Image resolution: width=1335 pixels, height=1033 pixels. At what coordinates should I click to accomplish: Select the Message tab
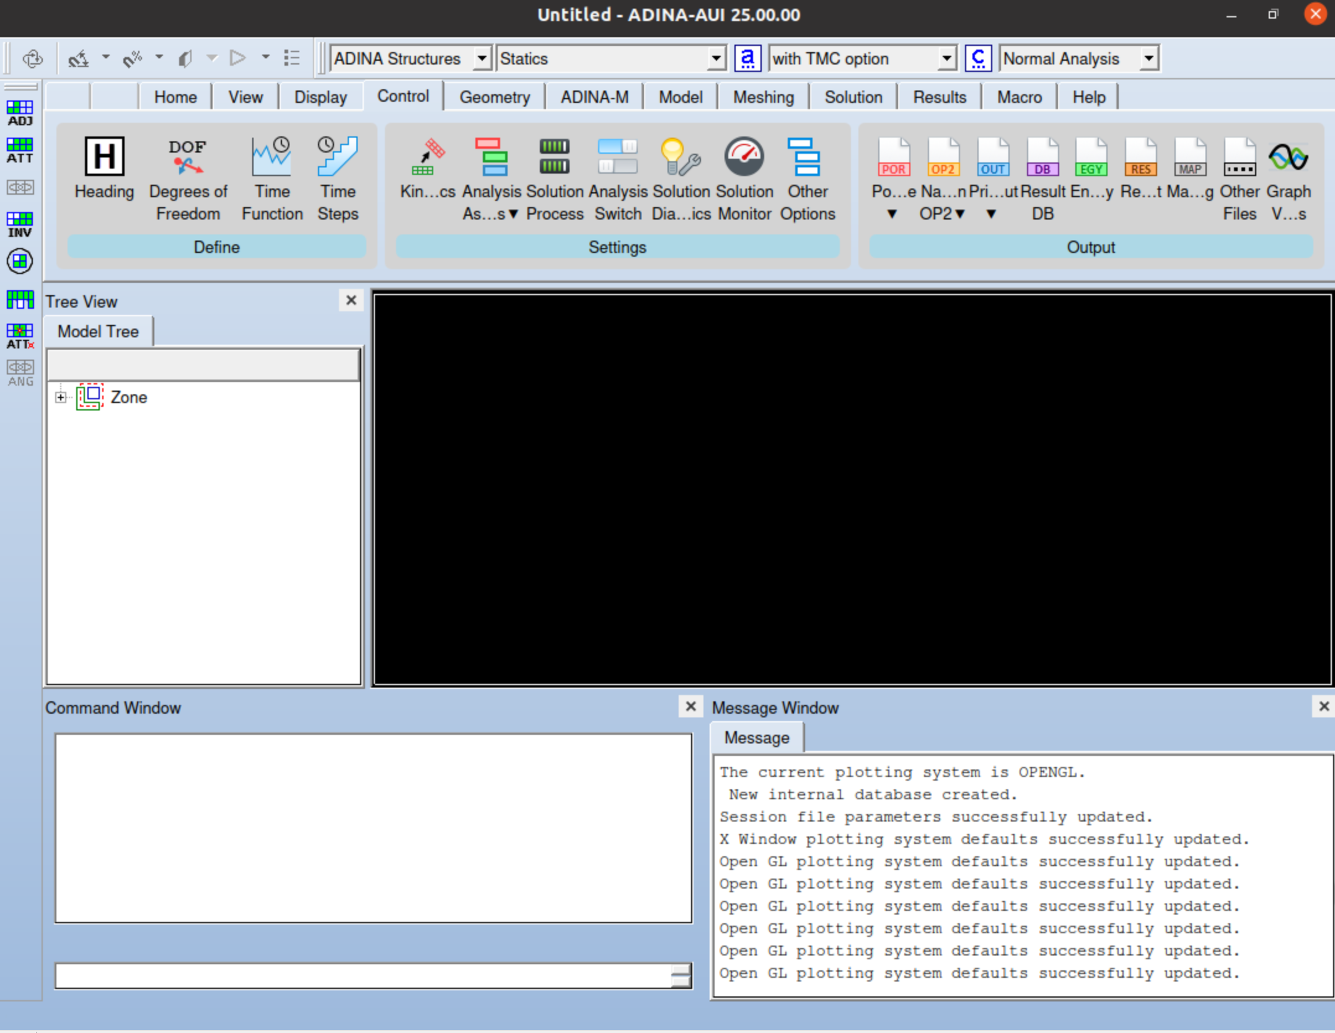coord(757,738)
